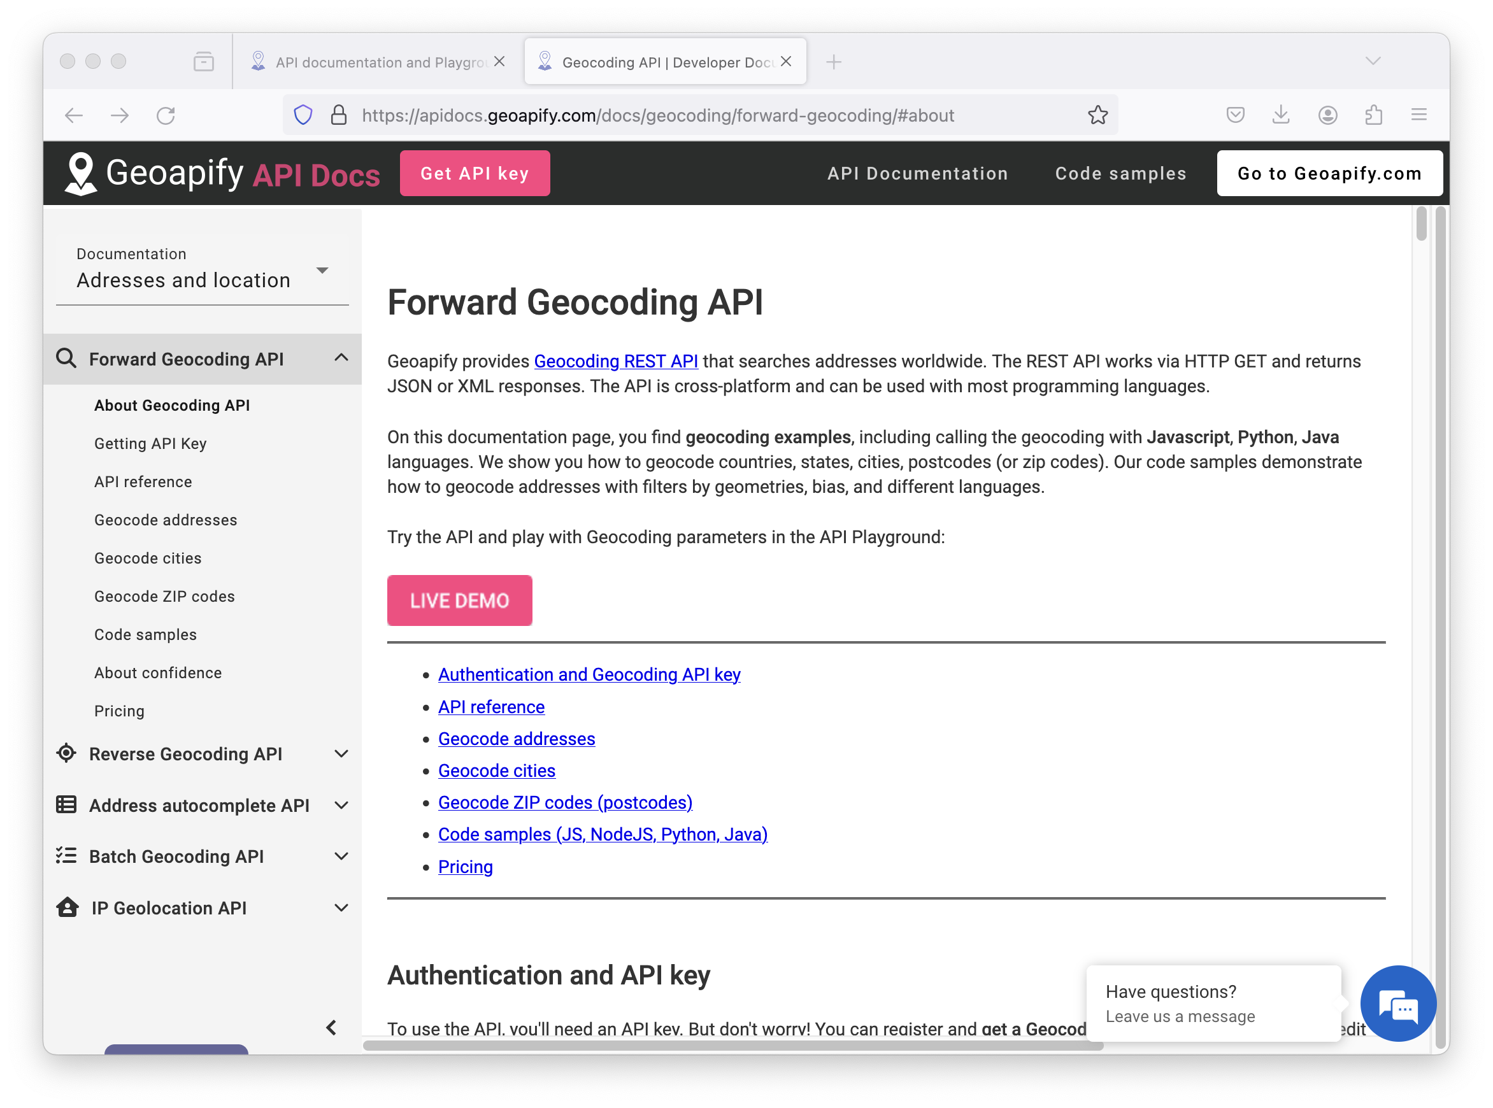List all tabs chevron in tab bar
1493x1108 pixels.
pos(1373,61)
